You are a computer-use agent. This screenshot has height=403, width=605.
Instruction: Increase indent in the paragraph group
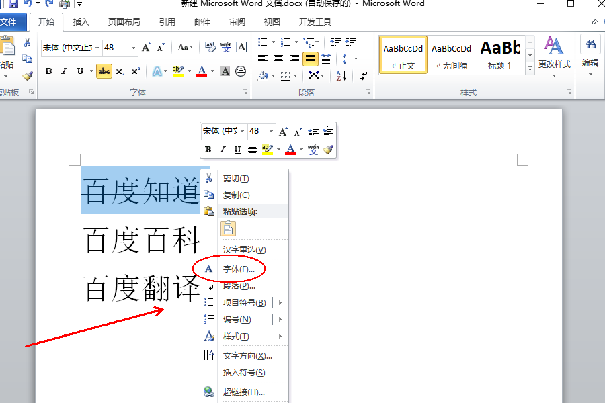[350, 42]
